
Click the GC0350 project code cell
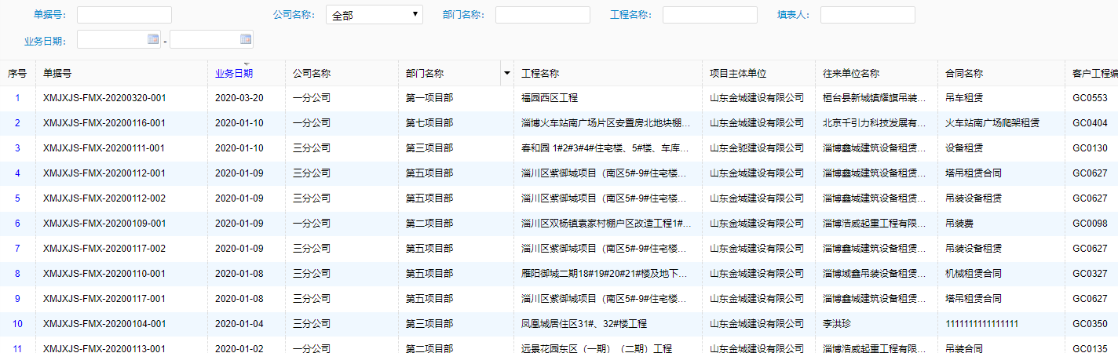(x=1090, y=324)
